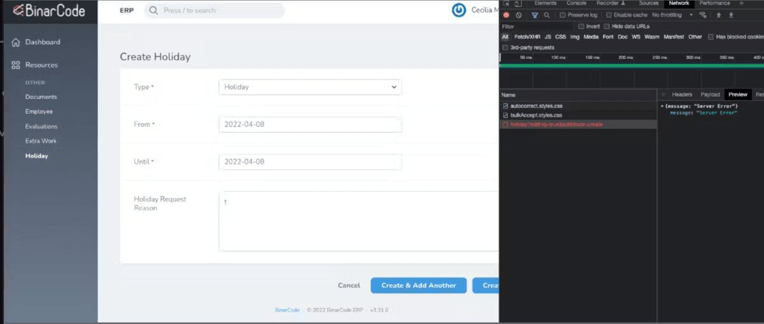Screen dimensions: 764x324
Task: Open the Recorder tab
Action: tap(611, 3)
